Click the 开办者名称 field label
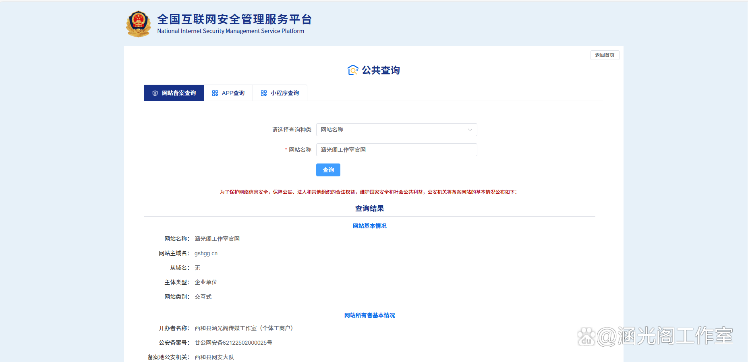This screenshot has width=748, height=362. pyautogui.click(x=174, y=328)
